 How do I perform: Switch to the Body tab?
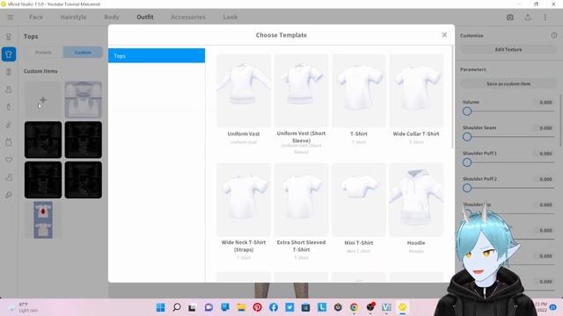pos(112,18)
